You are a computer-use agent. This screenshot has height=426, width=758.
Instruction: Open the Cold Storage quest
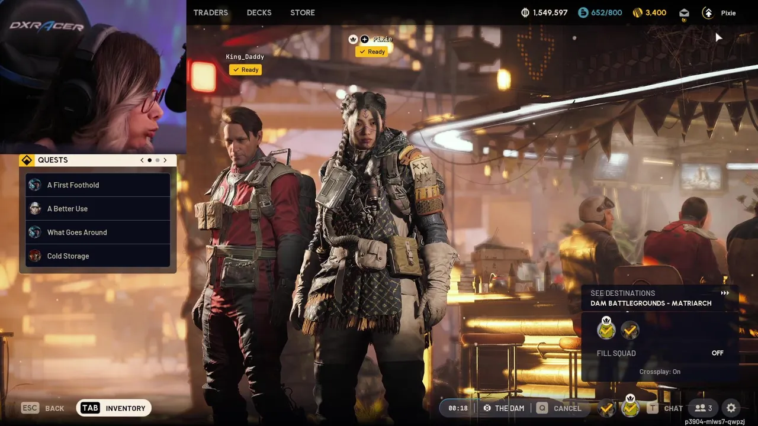coord(98,256)
